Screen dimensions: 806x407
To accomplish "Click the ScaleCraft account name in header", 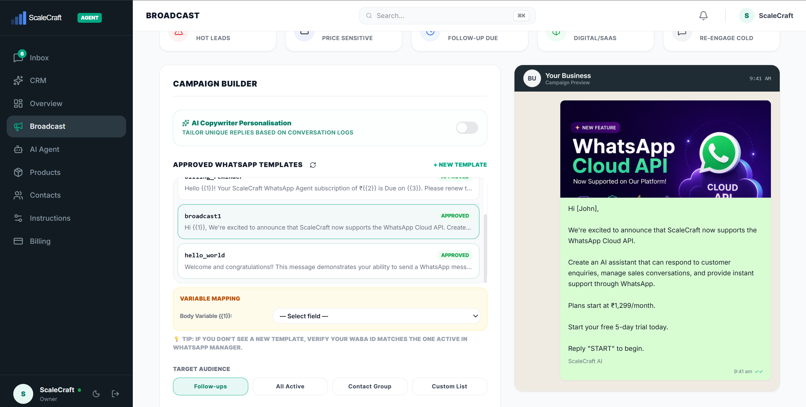I will point(776,15).
